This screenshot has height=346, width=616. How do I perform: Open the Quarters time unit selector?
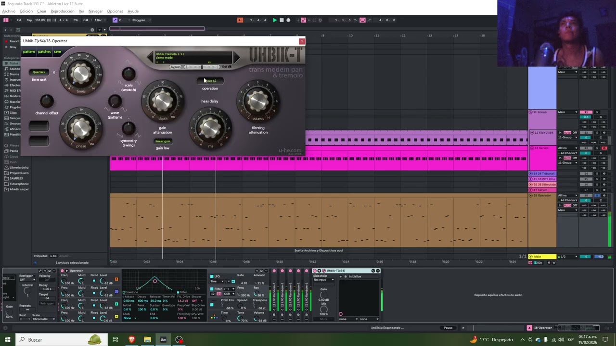click(x=39, y=72)
